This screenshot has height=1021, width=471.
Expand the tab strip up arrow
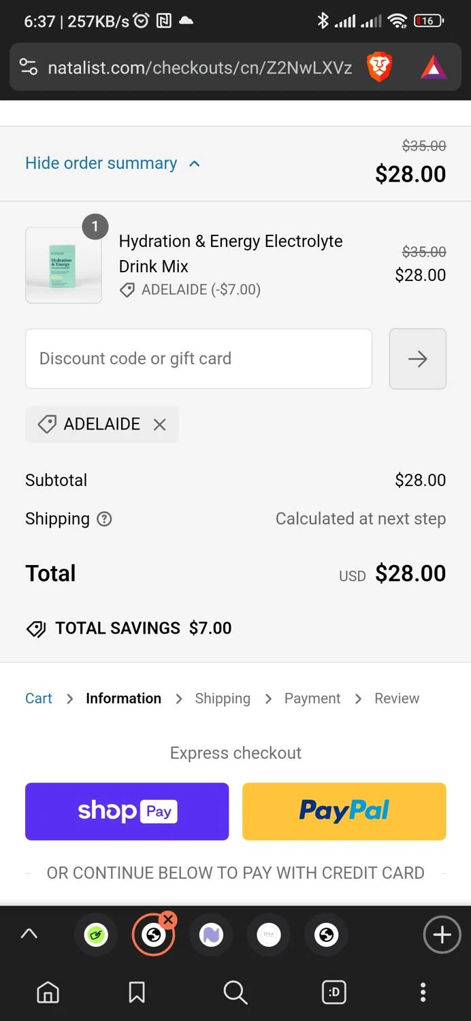pos(29,935)
